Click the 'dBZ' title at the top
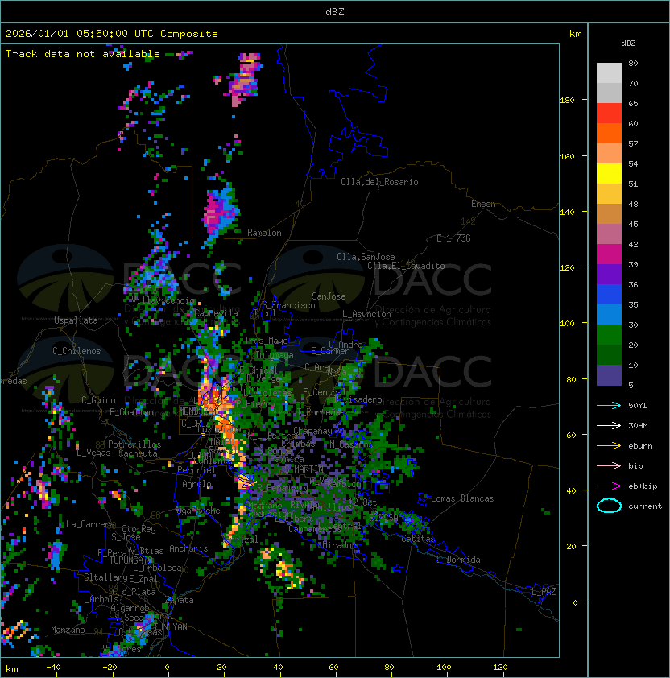 (335, 11)
